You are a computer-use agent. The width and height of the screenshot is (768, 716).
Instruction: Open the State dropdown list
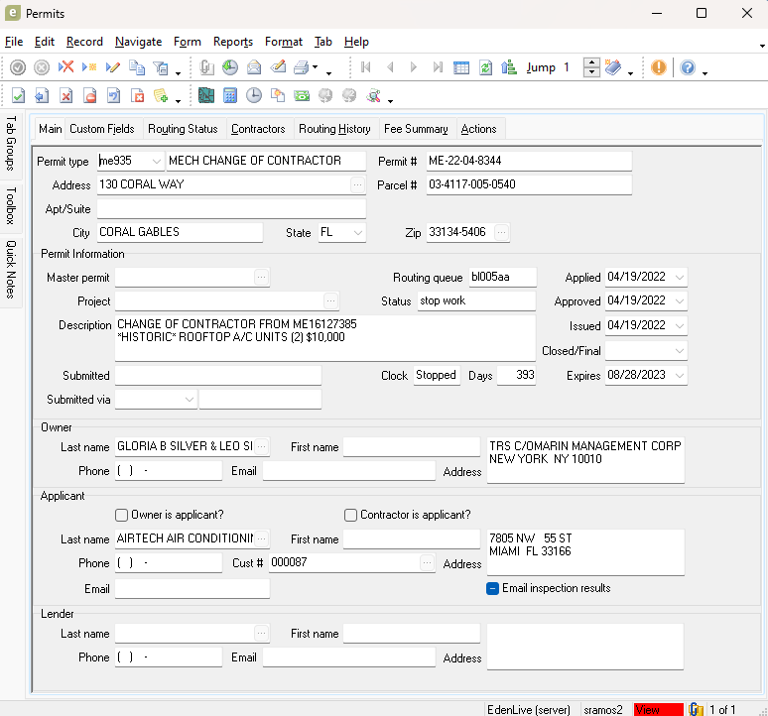(357, 232)
